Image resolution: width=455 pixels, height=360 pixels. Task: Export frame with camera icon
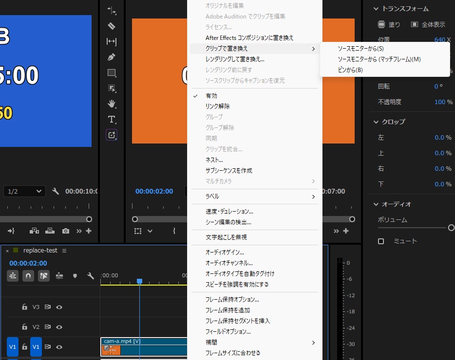[x=66, y=231]
